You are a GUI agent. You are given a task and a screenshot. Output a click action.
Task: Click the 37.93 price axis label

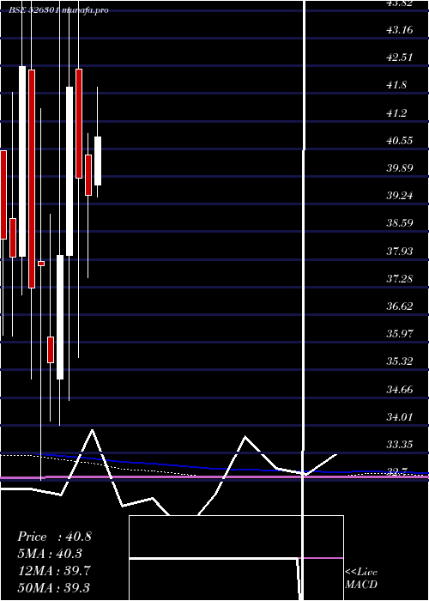(x=400, y=251)
